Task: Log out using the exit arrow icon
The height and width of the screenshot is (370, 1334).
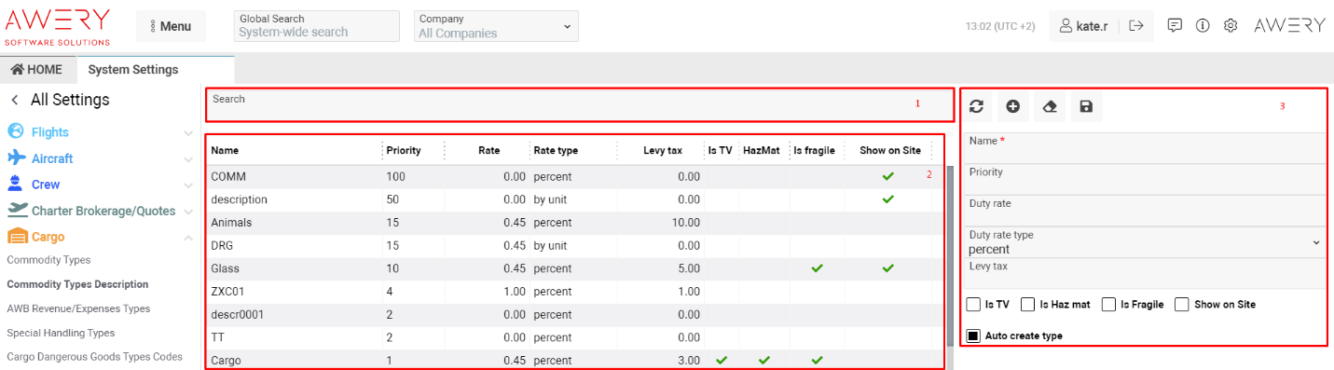Action: click(x=1135, y=26)
